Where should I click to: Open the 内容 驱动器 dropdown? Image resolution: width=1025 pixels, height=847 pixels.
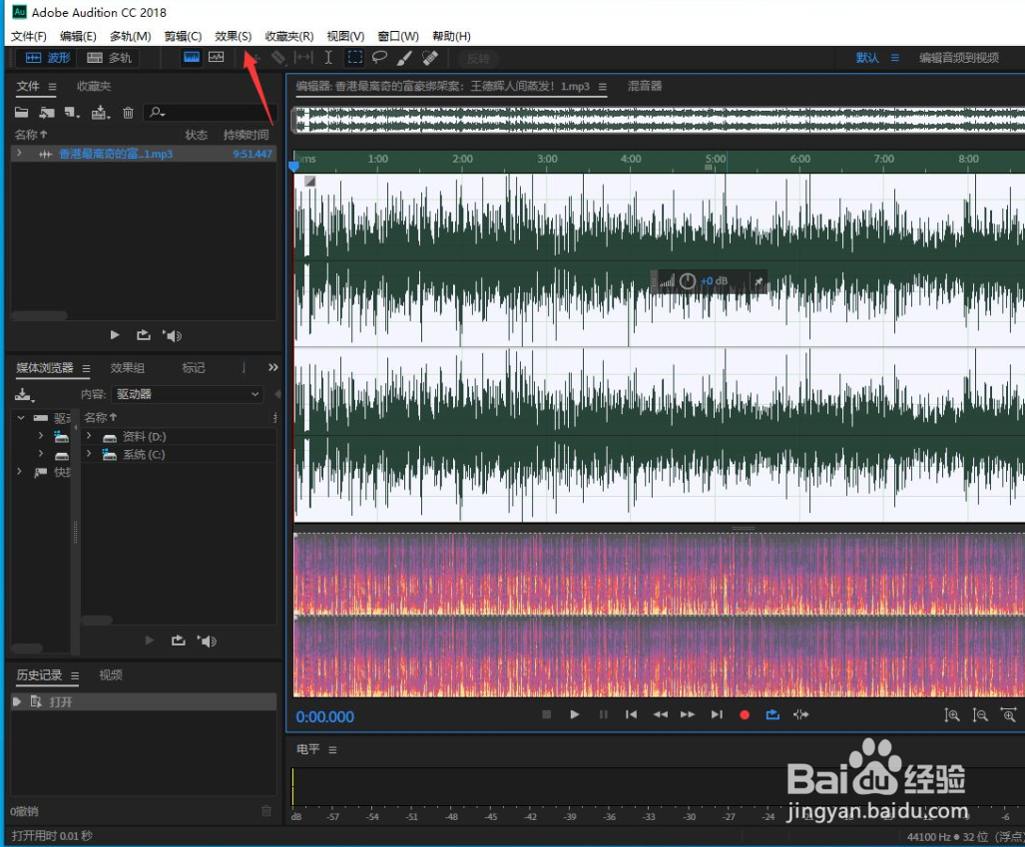click(187, 394)
